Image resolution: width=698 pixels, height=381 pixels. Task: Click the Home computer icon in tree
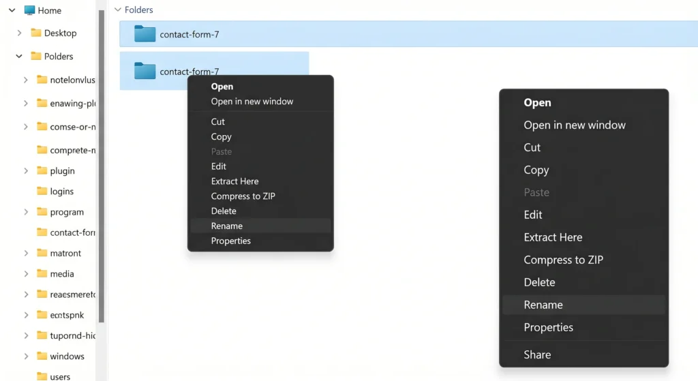tap(29, 10)
